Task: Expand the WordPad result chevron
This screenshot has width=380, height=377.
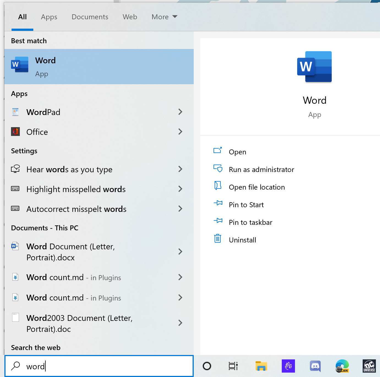Action: click(x=180, y=112)
